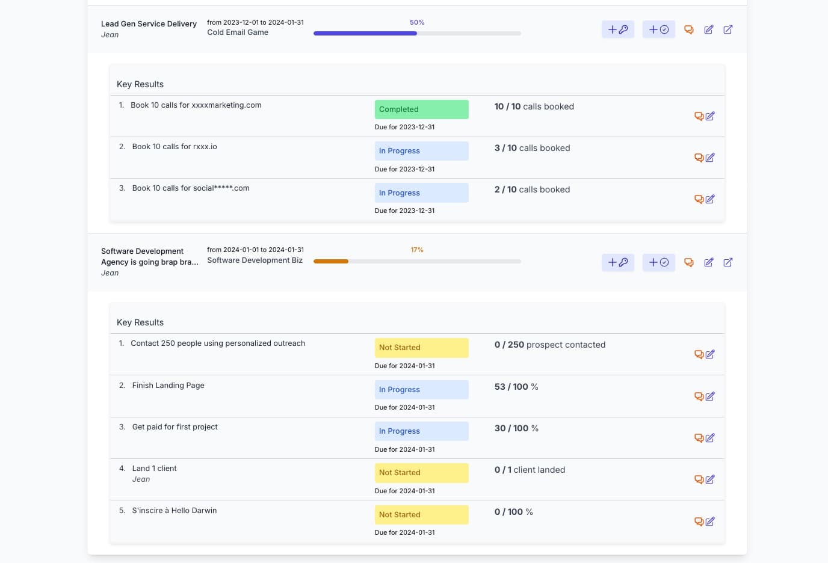Edit the 'Book 10 calls for social*****.com' result
The height and width of the screenshot is (563, 828).
710,198
